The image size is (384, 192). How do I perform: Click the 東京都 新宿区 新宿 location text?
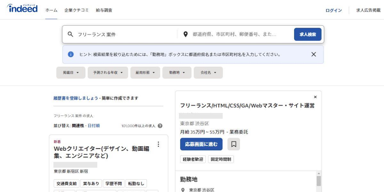71,172
